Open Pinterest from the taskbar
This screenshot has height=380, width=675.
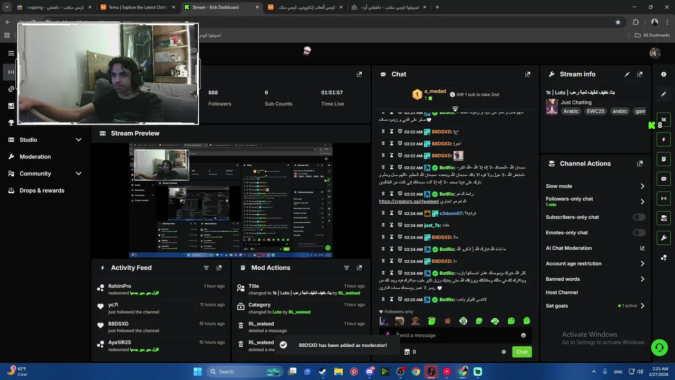[354, 372]
